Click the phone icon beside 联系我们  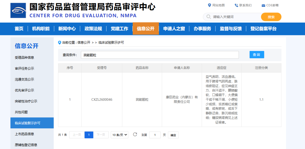[236, 5]
